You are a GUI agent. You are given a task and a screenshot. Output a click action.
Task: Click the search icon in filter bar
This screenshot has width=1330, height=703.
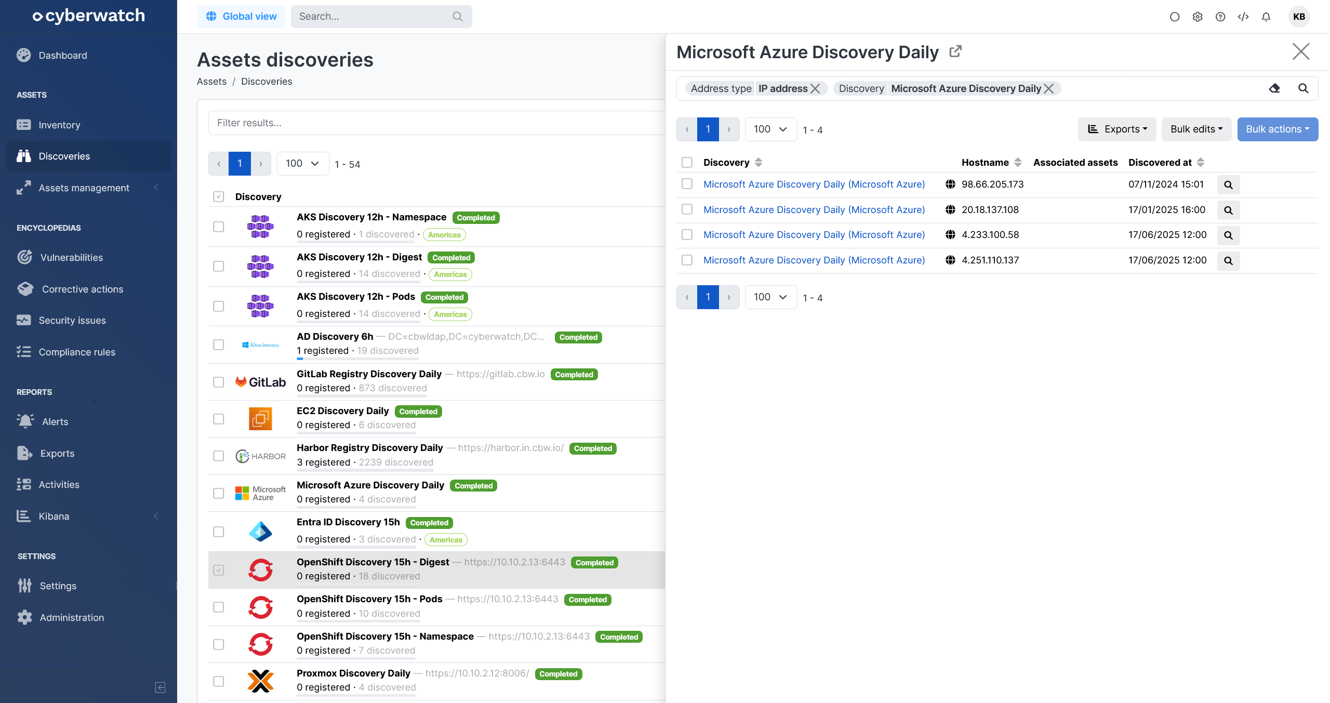tap(1303, 88)
